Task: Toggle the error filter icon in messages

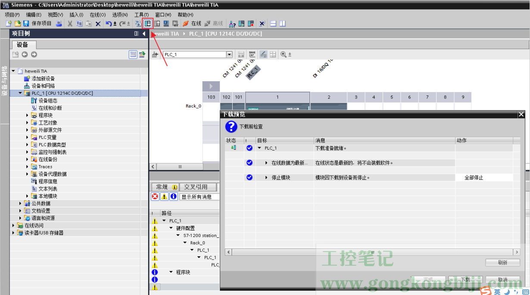Action: (x=155, y=197)
